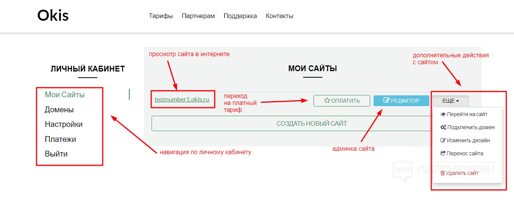Viewport: 514px width, 203px height.
Task: Open Платежи section
Action: (x=60, y=139)
